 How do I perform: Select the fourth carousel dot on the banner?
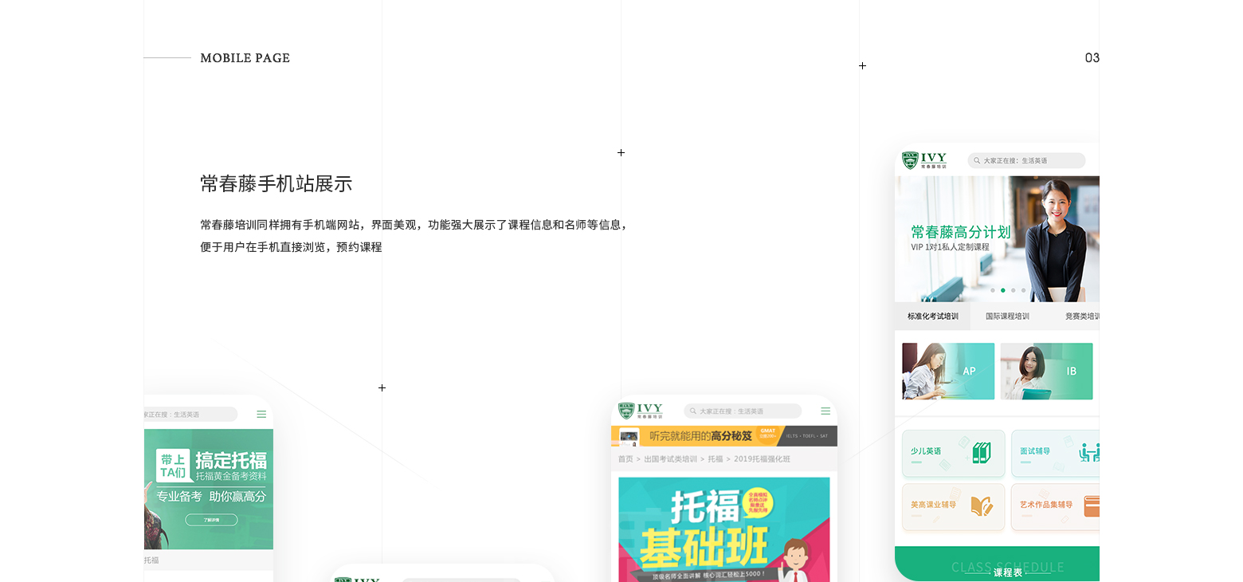click(x=1023, y=290)
